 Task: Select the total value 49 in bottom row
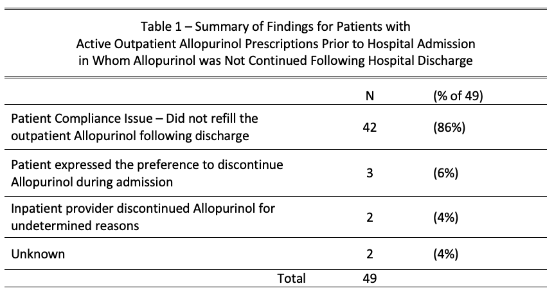click(369, 278)
